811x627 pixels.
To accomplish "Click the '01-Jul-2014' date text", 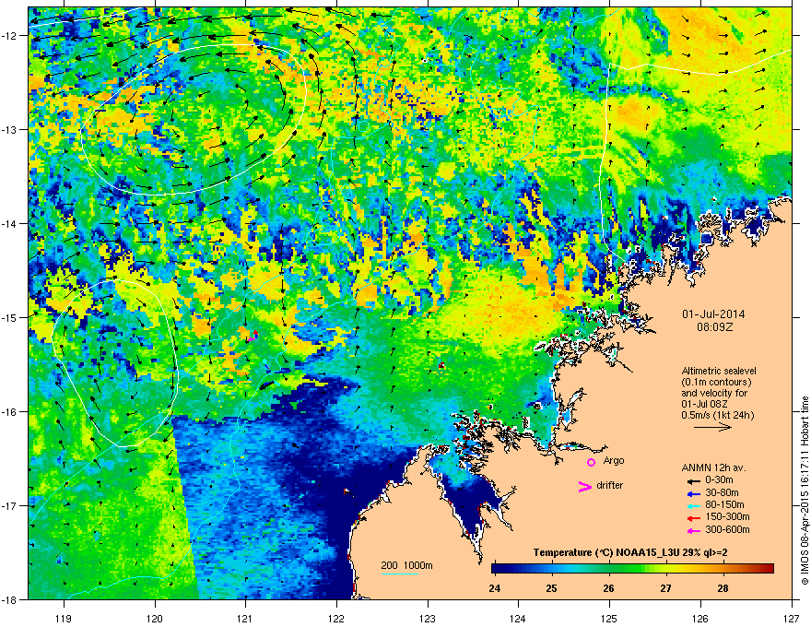I will click(x=713, y=314).
